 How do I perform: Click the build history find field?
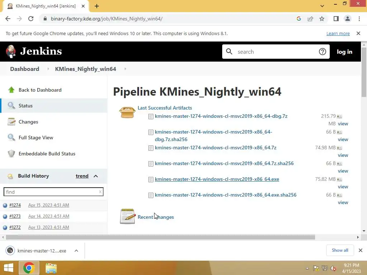point(53,192)
